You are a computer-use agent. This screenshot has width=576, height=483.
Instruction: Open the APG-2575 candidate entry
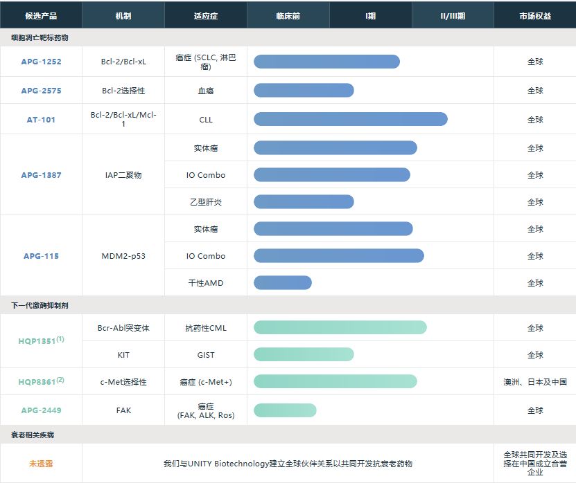pyautogui.click(x=41, y=90)
